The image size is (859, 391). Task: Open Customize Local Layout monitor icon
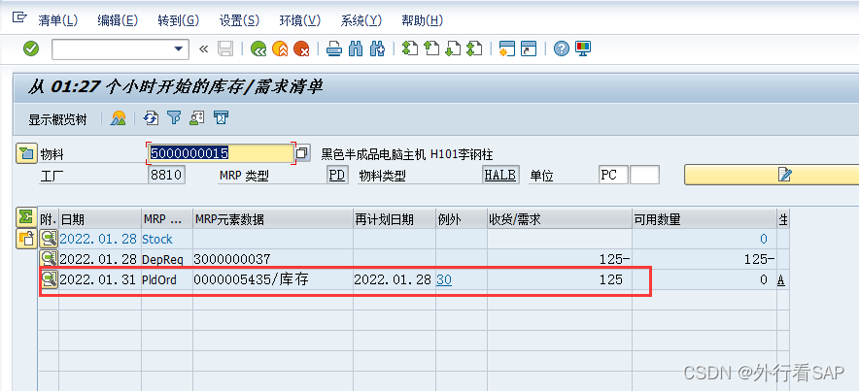click(x=583, y=49)
